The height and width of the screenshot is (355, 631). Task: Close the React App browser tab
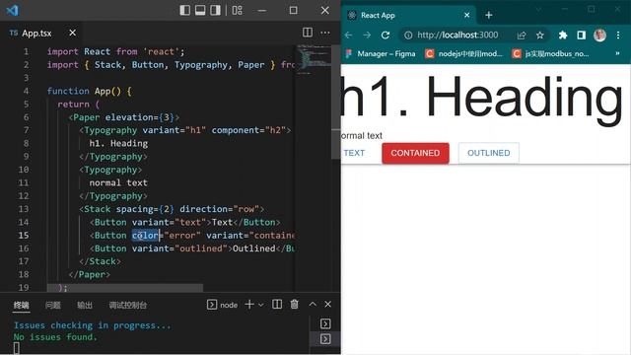point(466,15)
